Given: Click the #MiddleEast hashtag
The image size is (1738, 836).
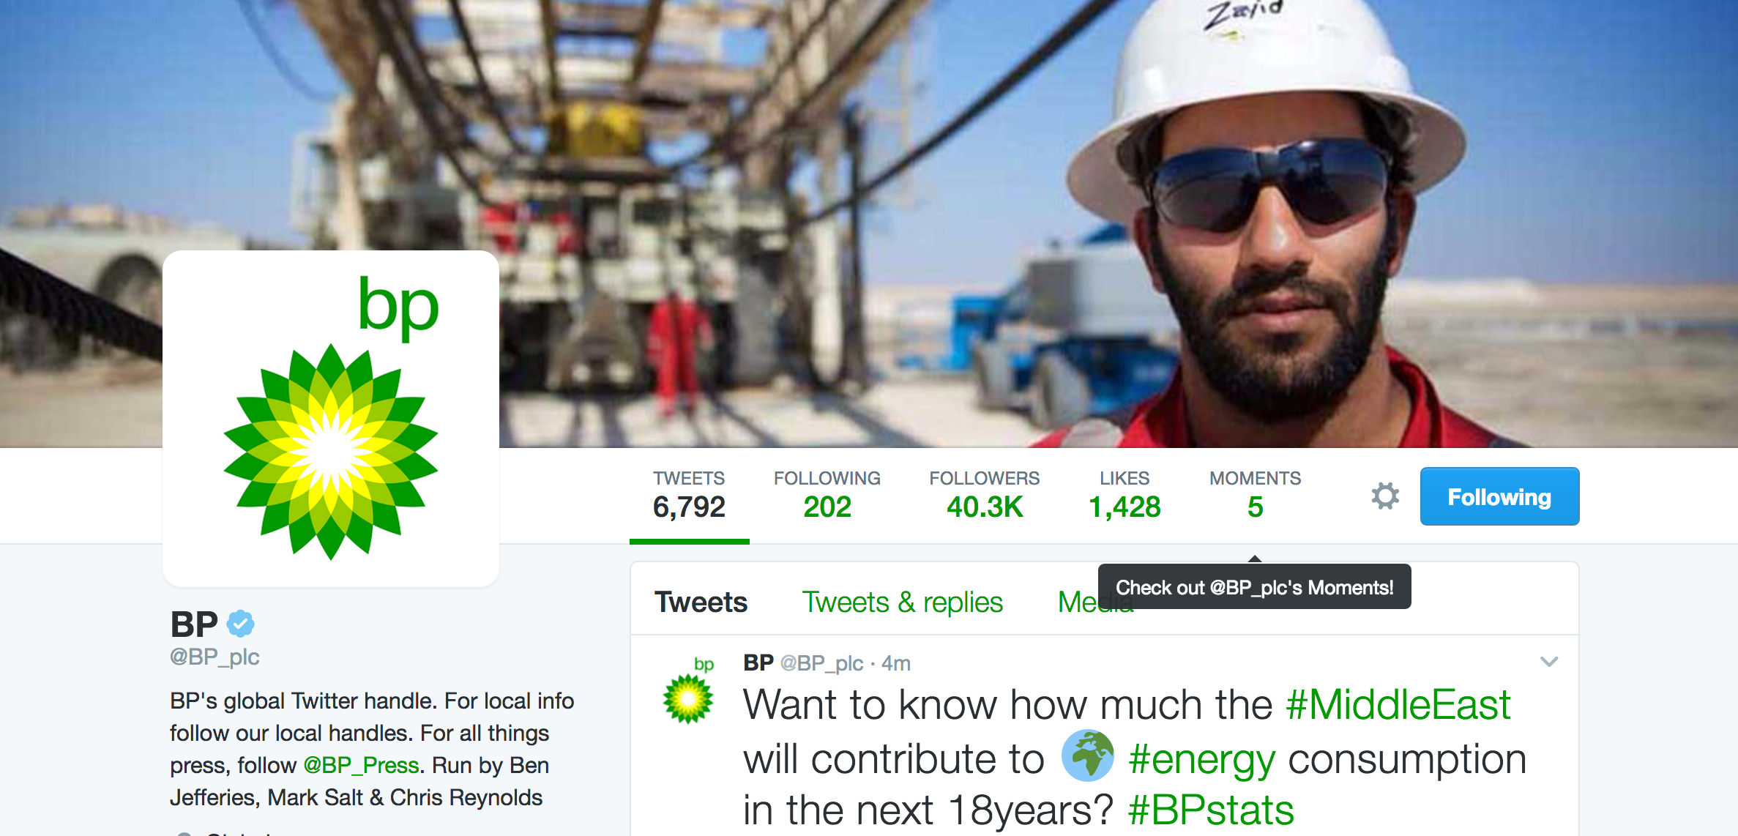Looking at the screenshot, I should (1398, 705).
